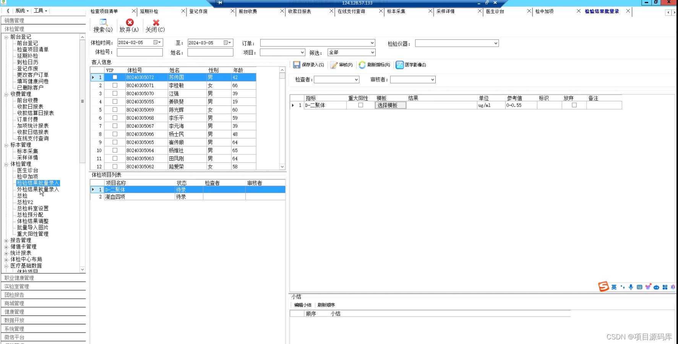
Task: Click the 保存录入(S) save disk icon
Action: click(297, 65)
